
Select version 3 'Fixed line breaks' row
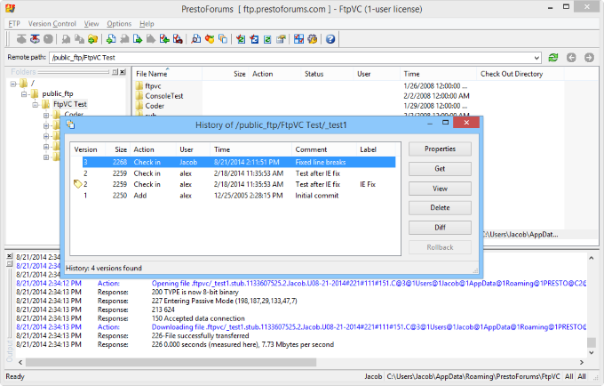pos(239,162)
